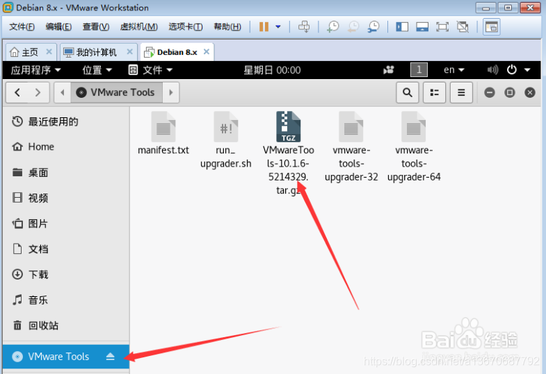Viewport: 546px width, 374px height.
Task: Open 文档 folder in sidebar
Action: tap(66, 249)
